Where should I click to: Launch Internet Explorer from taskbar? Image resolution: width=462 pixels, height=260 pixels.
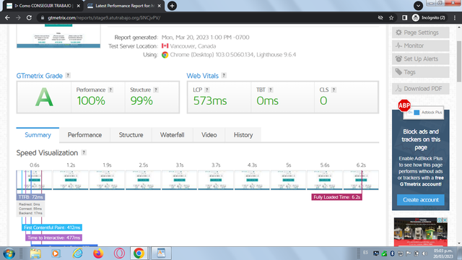(77, 253)
